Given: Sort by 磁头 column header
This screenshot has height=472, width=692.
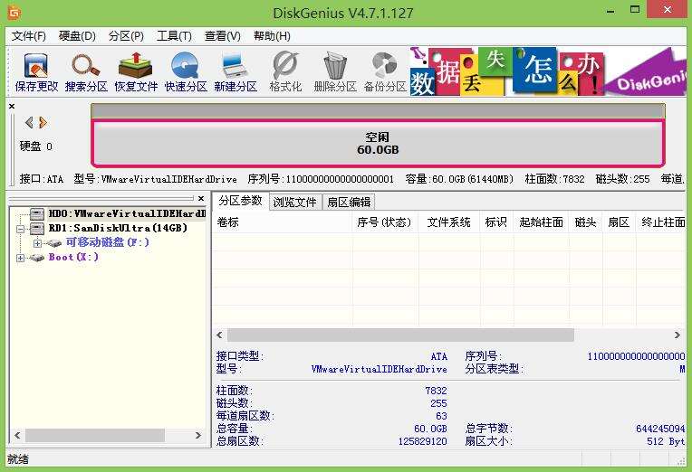Looking at the screenshot, I should [x=586, y=222].
